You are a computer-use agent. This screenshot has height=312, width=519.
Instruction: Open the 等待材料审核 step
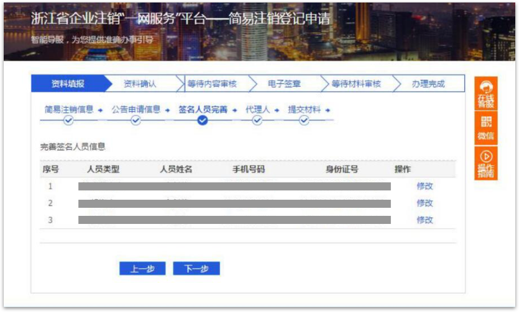pos(356,84)
